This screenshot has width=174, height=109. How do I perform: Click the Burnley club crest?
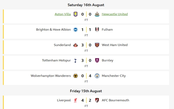tap(97, 60)
